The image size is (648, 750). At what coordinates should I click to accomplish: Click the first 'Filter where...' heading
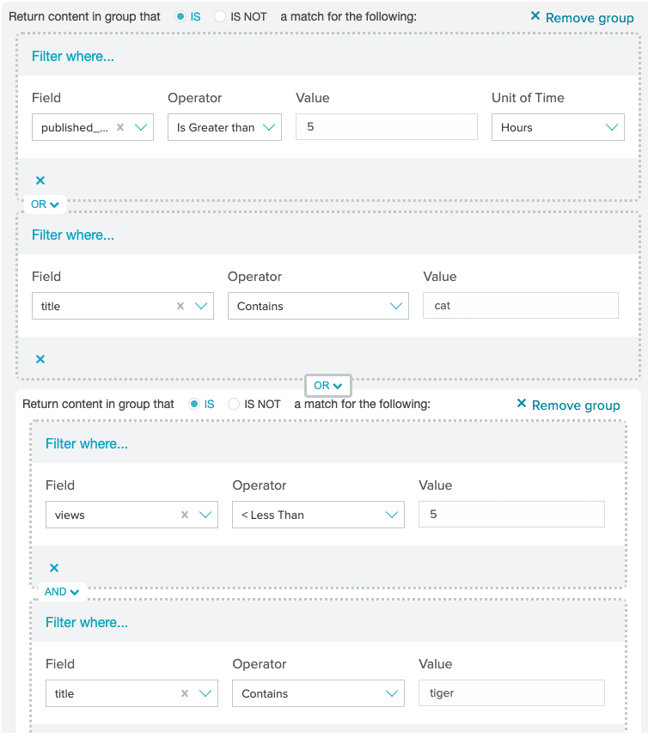73,57
